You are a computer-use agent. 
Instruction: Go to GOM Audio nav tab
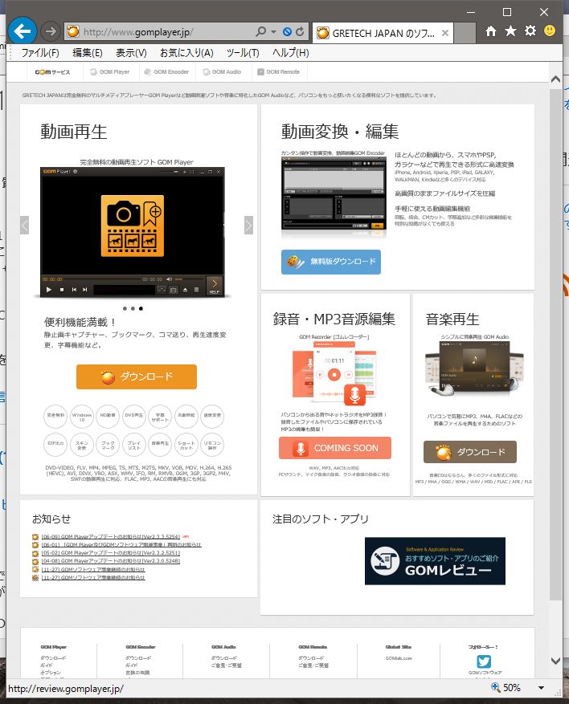click(x=222, y=71)
